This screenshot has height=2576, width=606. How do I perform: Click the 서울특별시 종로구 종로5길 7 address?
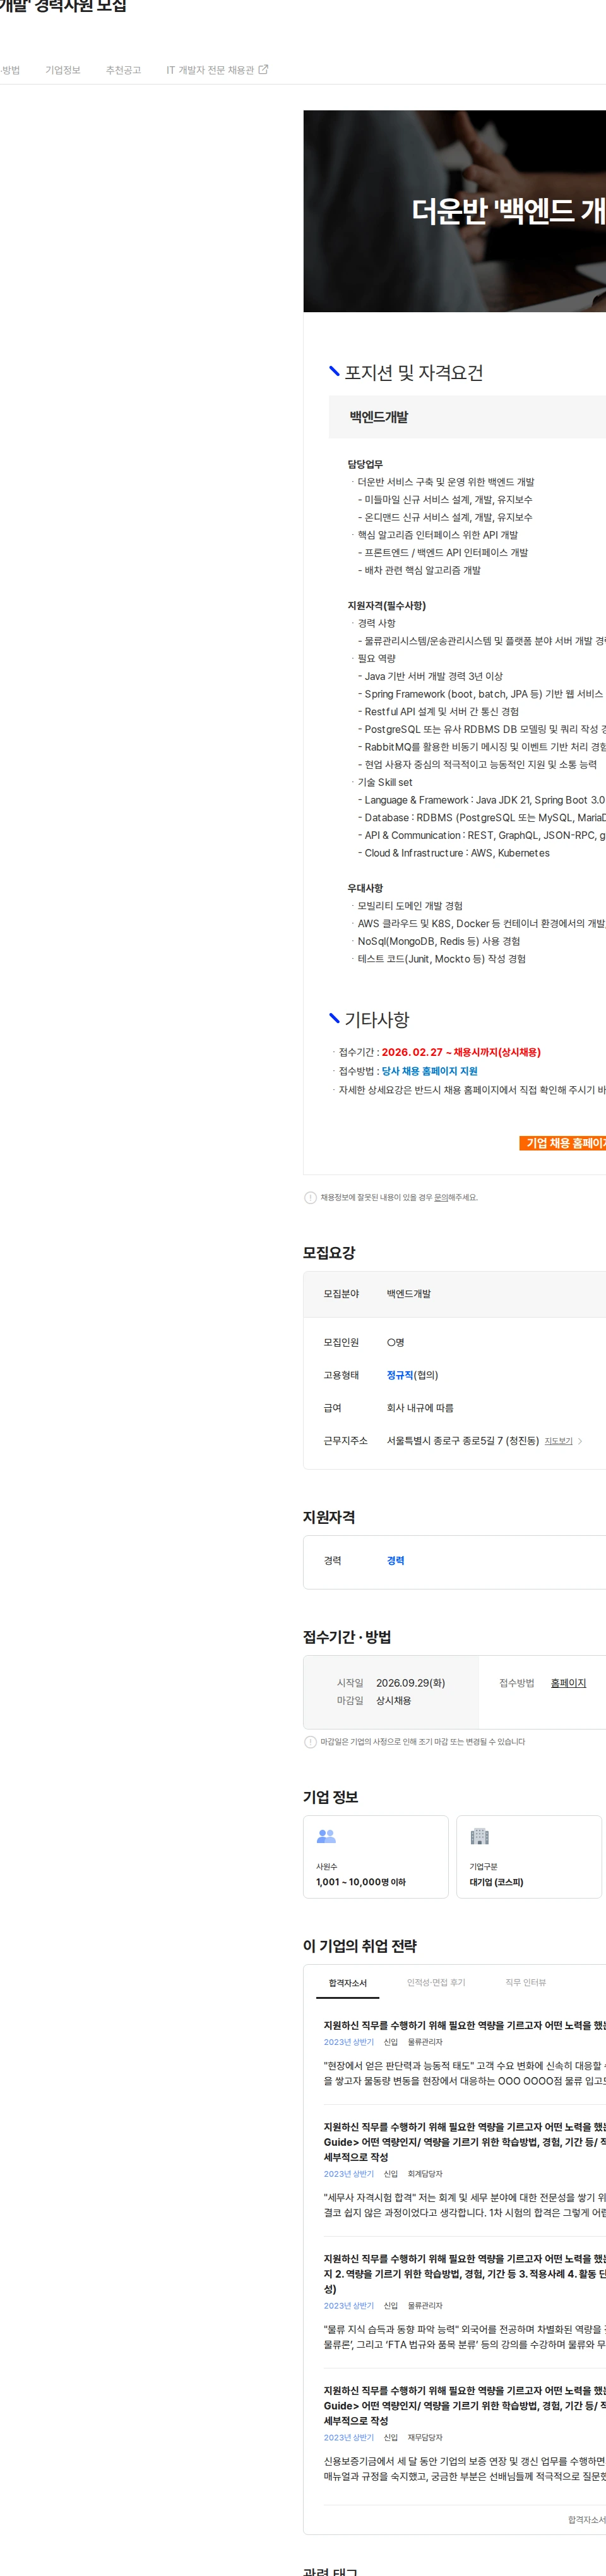click(x=463, y=1441)
